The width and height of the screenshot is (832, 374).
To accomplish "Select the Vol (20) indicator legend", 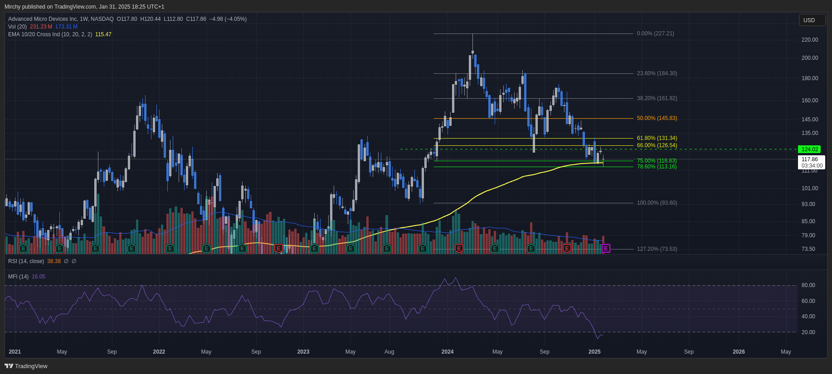I will click(x=17, y=27).
